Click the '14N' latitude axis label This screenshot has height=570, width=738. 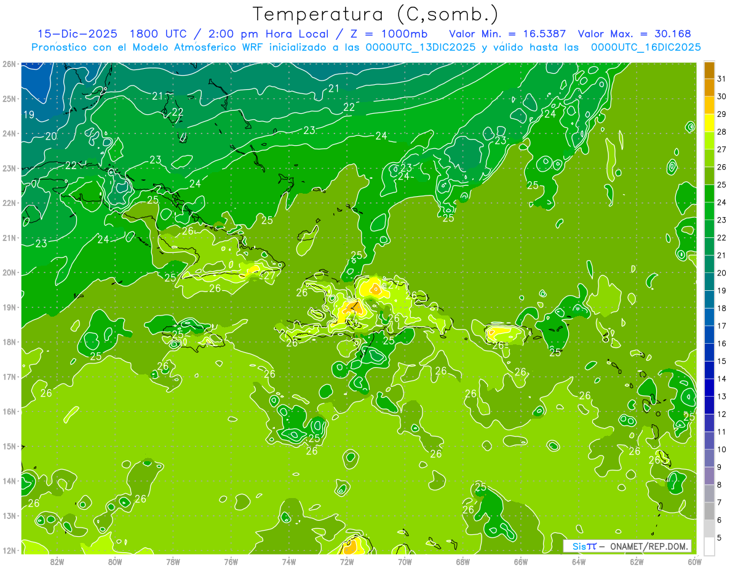[x=9, y=481]
